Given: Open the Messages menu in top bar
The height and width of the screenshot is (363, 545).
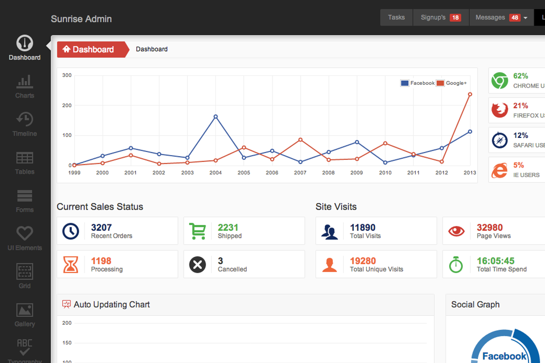Looking at the screenshot, I should pyautogui.click(x=501, y=17).
